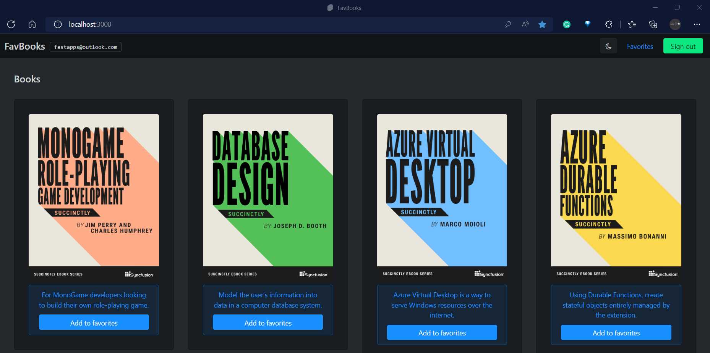
Task: Toggle dark mode with the moon button
Action: 608,46
